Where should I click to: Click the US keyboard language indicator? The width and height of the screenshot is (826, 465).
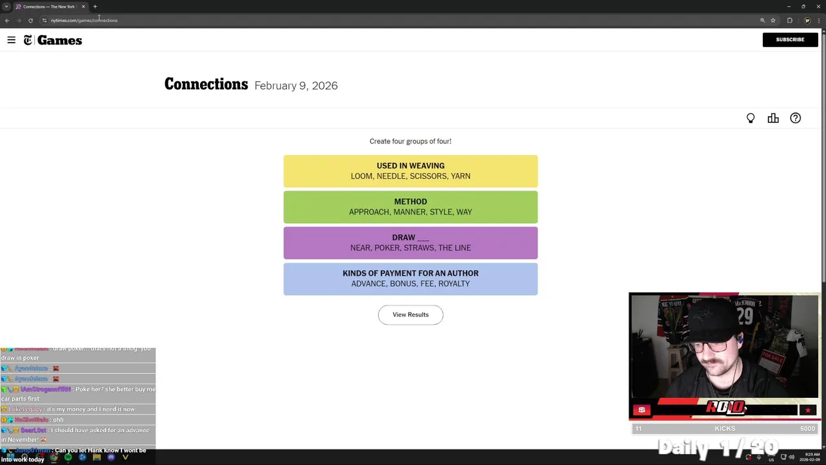[x=771, y=460]
